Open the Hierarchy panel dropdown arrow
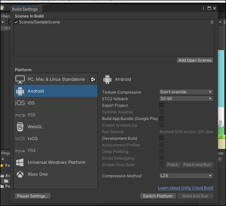This screenshot has height=206, width=226. pyautogui.click(x=3, y=22)
